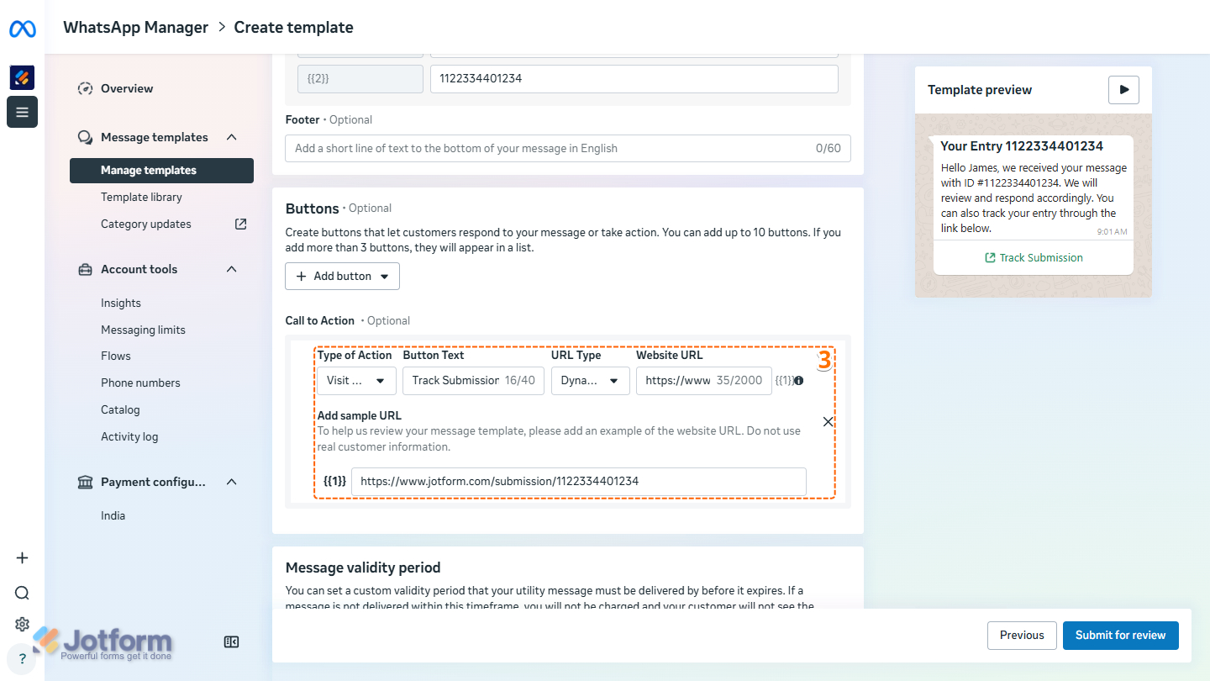The width and height of the screenshot is (1210, 681).
Task: Open Messaging limits page
Action: pos(143,330)
